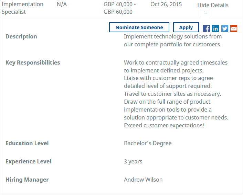Click the Hiring Manager label
The width and height of the screenshot is (243, 195).
27,180
